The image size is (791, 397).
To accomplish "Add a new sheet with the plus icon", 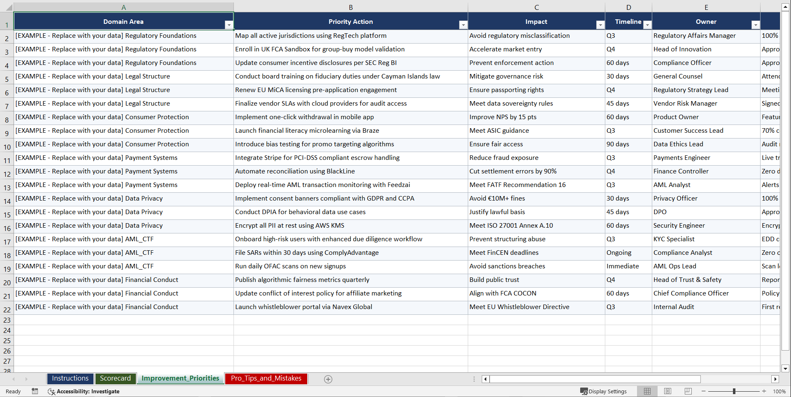I will [328, 379].
